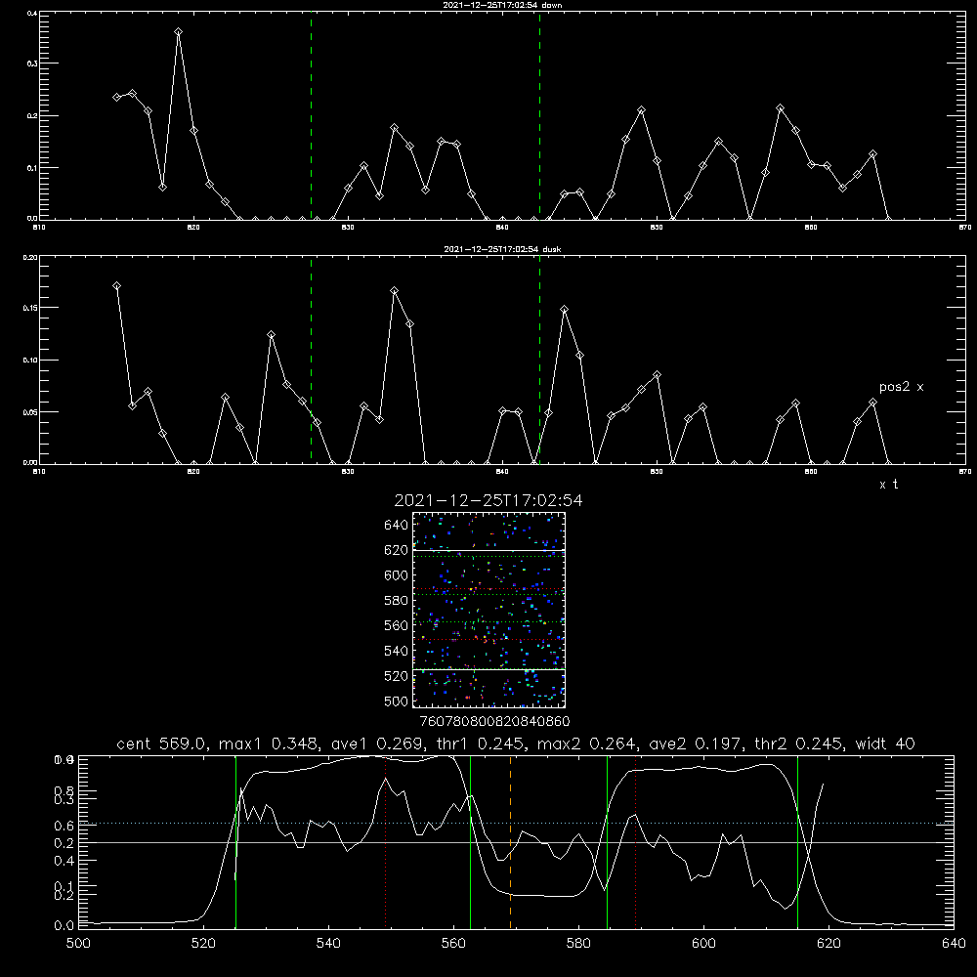Click the '520' tick label on the bottom axis
Screen dimensions: 977x977
(203, 944)
